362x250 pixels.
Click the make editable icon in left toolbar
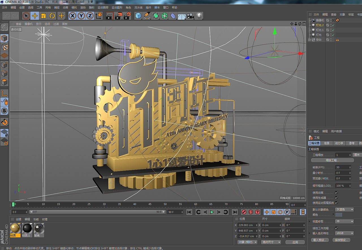[x=4, y=27]
